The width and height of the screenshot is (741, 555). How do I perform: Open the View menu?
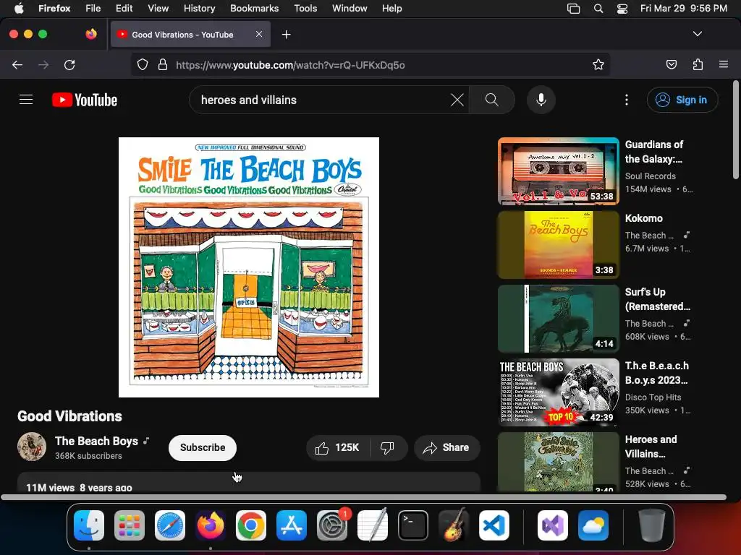click(x=158, y=8)
